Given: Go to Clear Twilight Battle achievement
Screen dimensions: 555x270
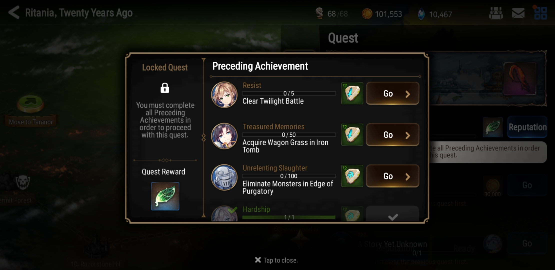Looking at the screenshot, I should pos(392,93).
